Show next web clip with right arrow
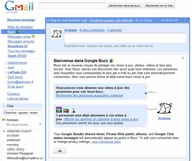 click(187, 20)
